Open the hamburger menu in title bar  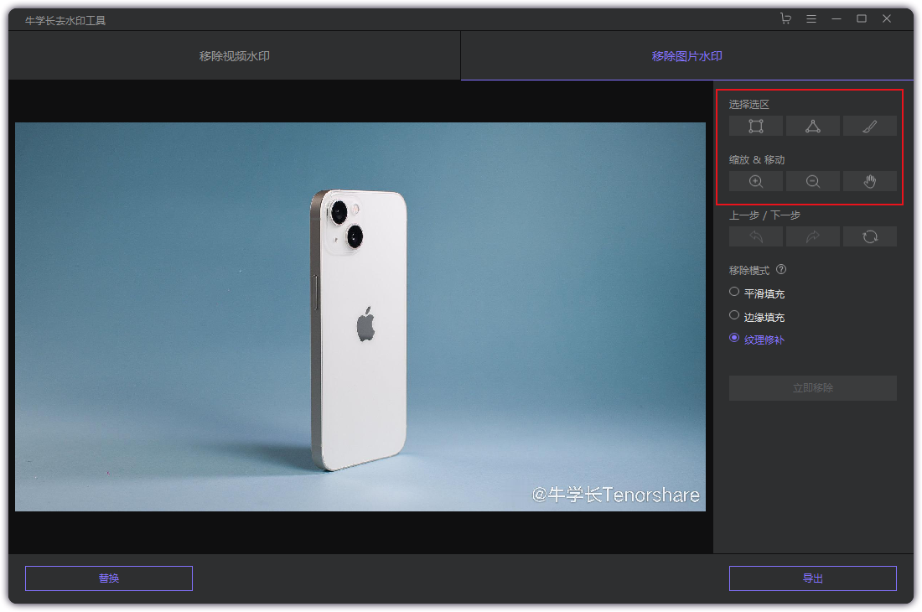(811, 18)
